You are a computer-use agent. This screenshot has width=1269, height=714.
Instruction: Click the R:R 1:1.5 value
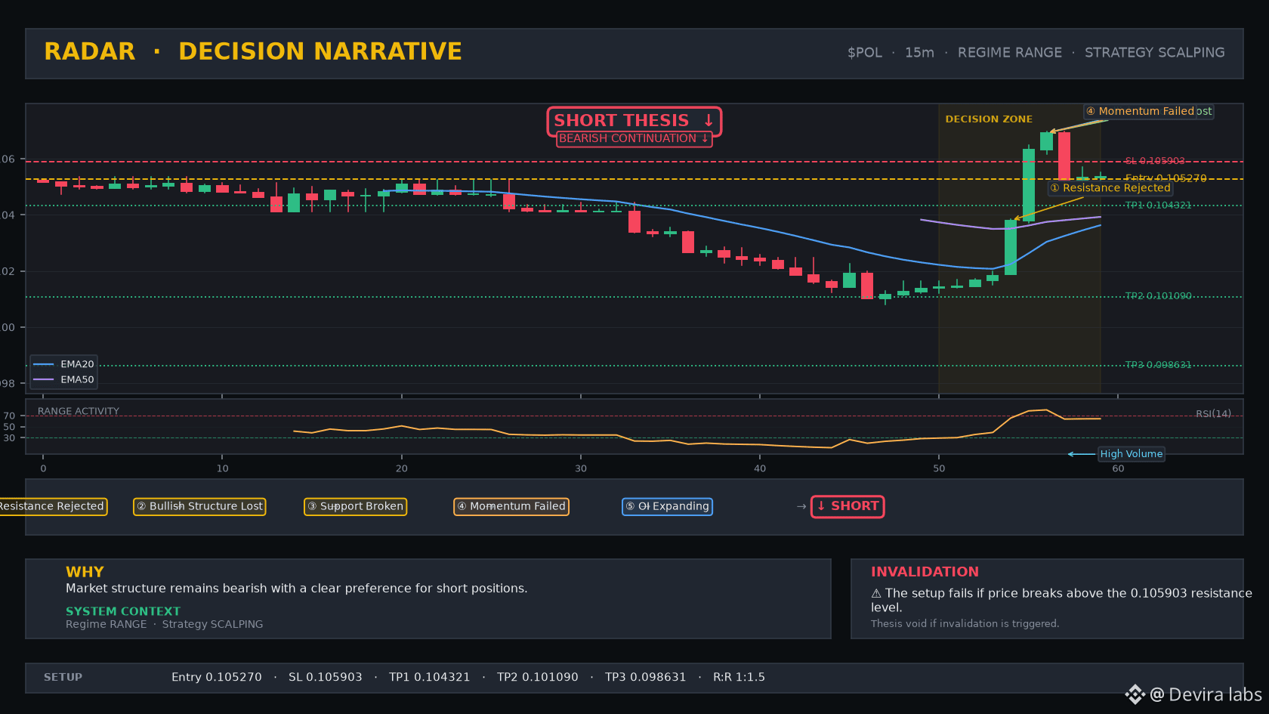point(739,678)
